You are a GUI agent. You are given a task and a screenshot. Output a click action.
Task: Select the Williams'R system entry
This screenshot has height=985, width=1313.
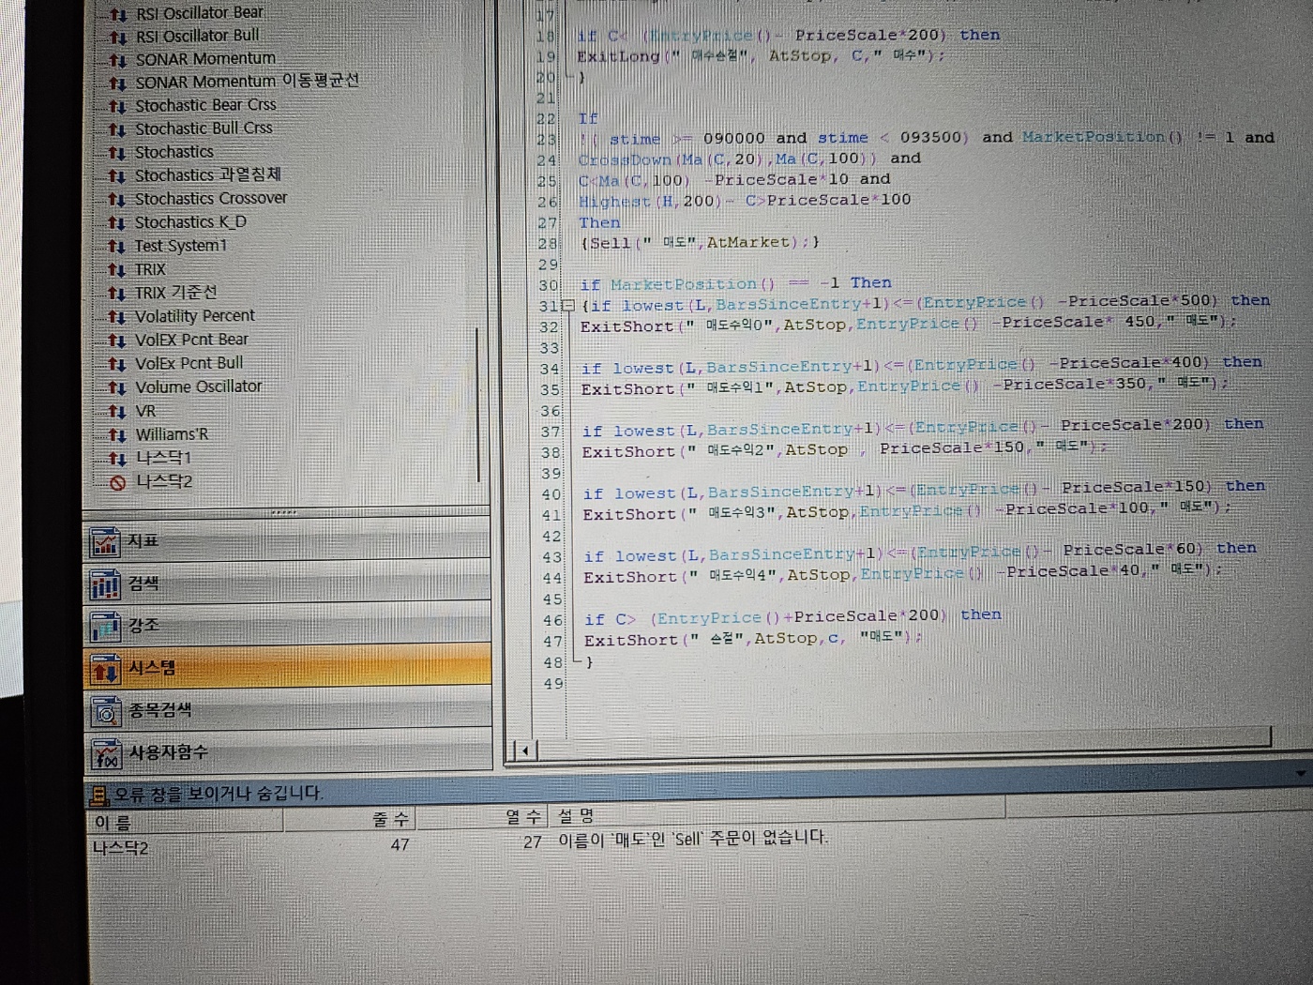coord(172,434)
